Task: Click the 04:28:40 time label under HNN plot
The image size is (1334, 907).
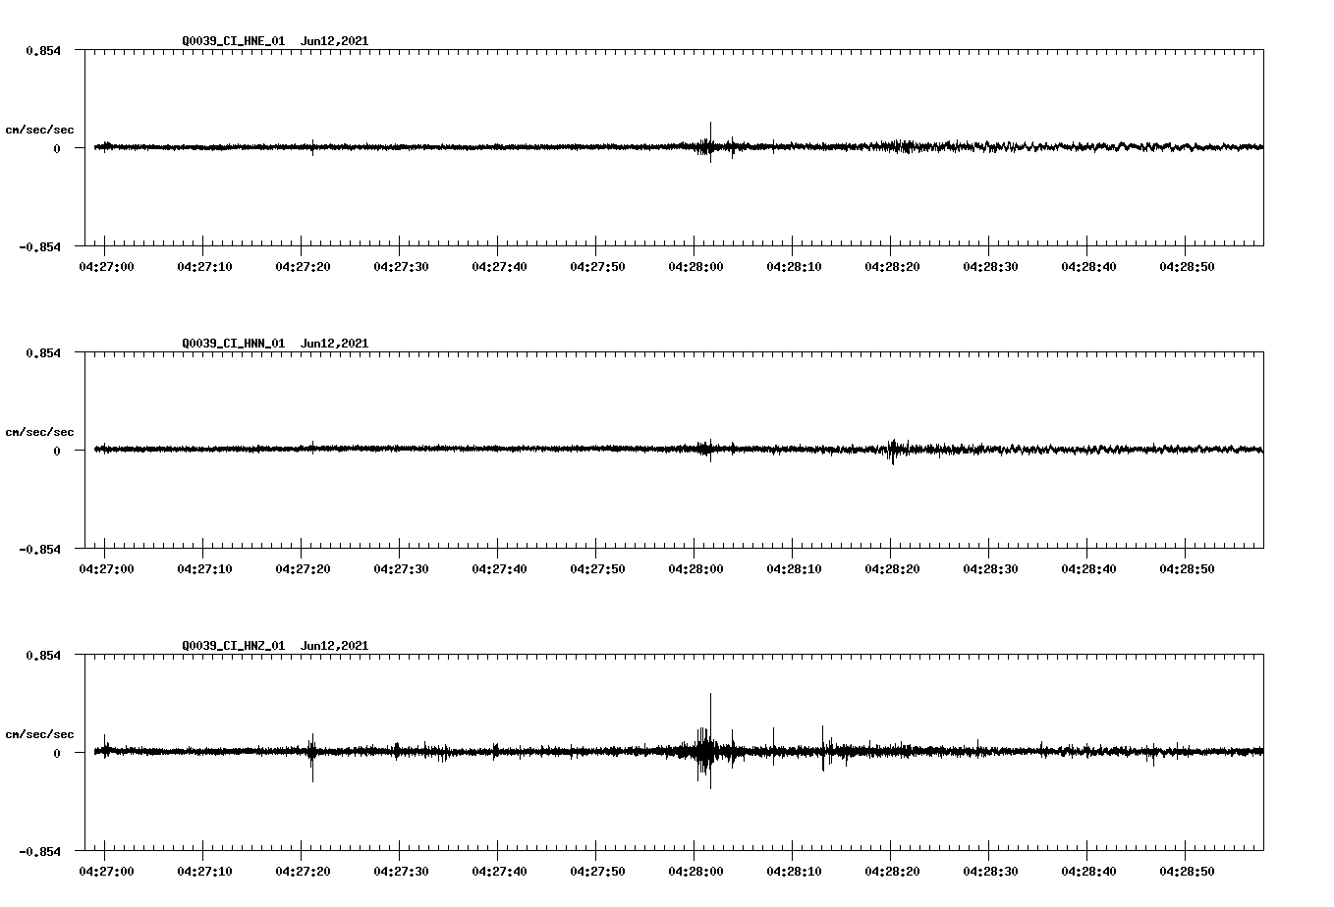Action: pyautogui.click(x=1088, y=569)
